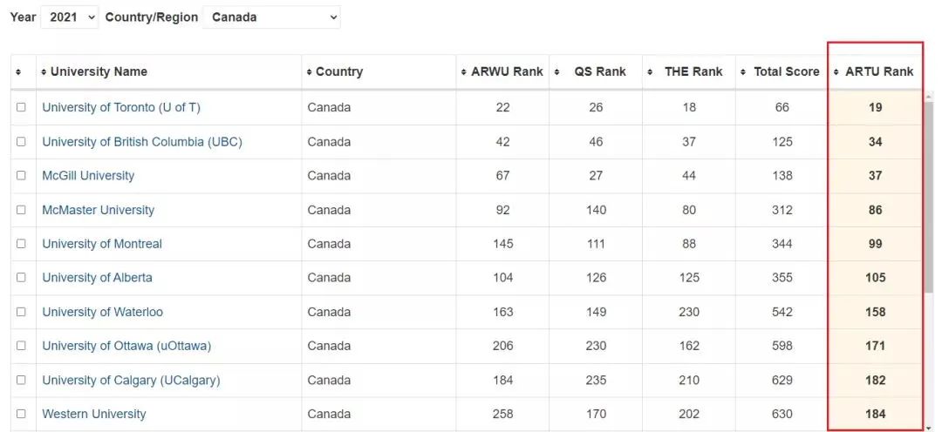Sort table by Country column arrow
This screenshot has height=432, width=942.
click(309, 72)
